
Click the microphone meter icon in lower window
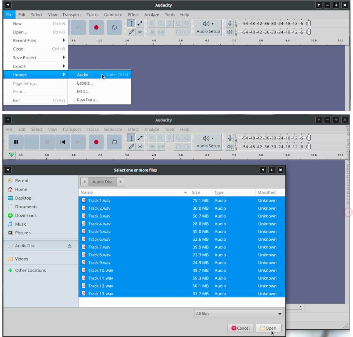click(230, 138)
